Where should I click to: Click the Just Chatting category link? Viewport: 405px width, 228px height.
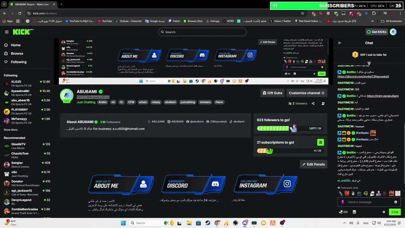click(x=86, y=102)
